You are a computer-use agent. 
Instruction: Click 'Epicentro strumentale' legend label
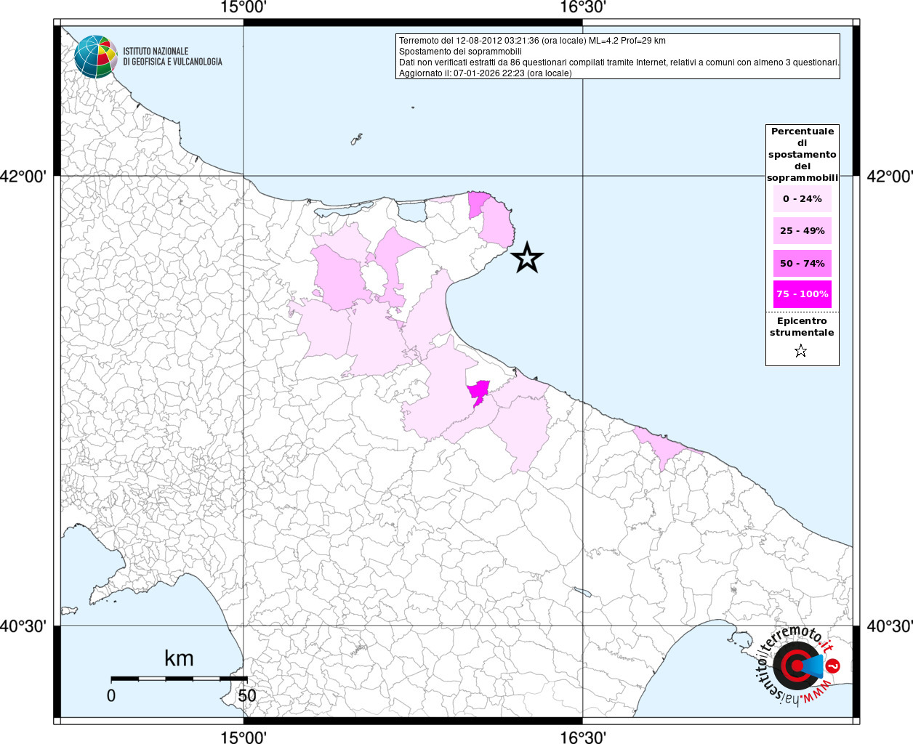pos(802,326)
